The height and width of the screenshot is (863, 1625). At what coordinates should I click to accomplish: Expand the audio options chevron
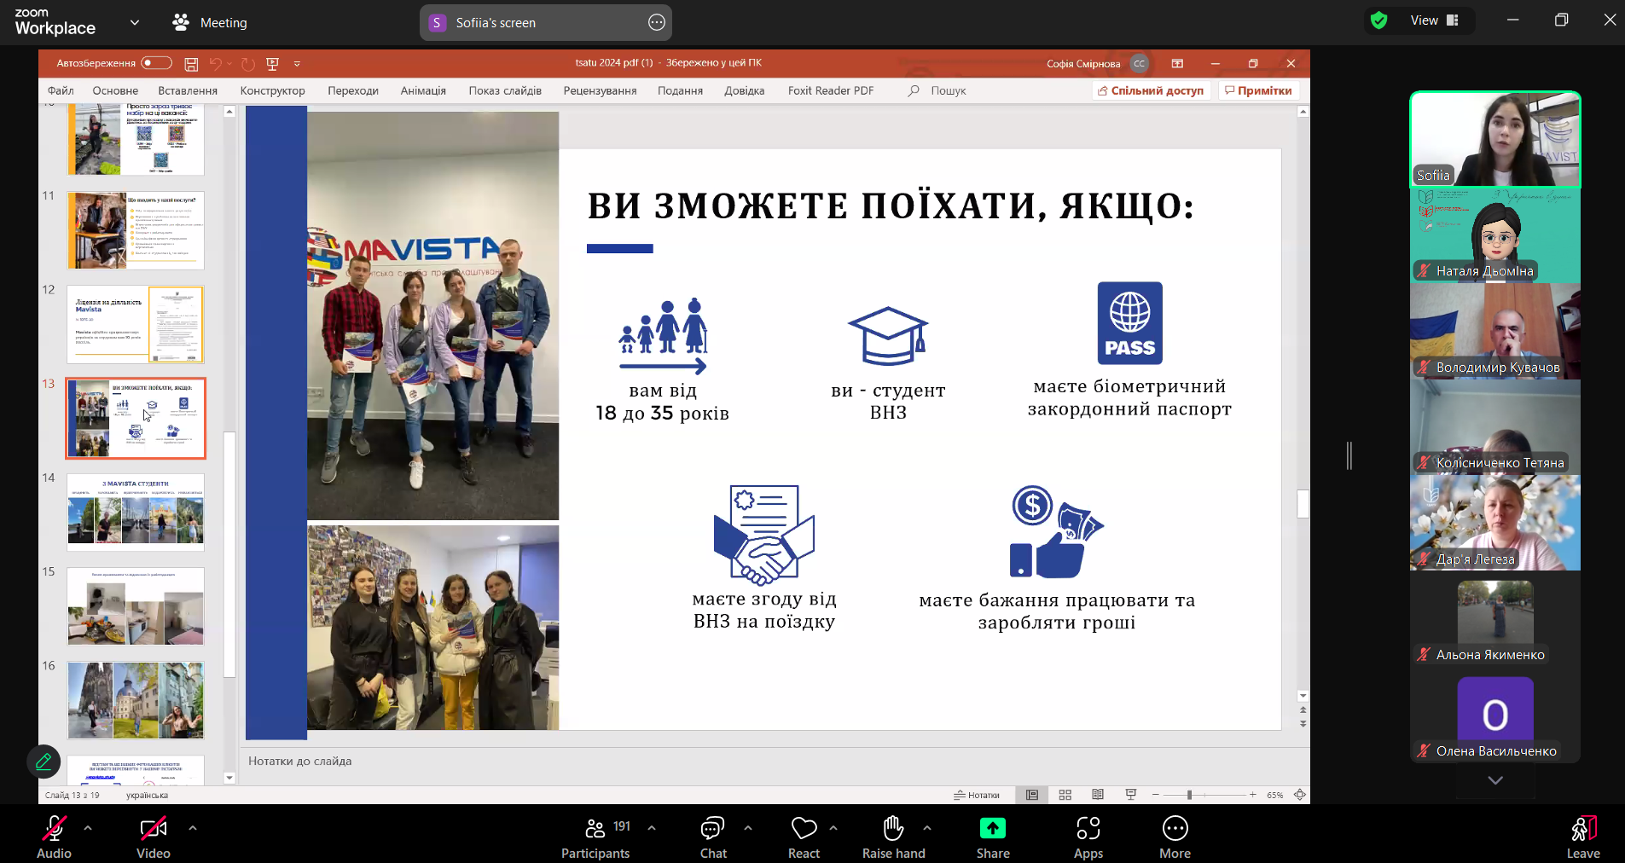(x=88, y=827)
